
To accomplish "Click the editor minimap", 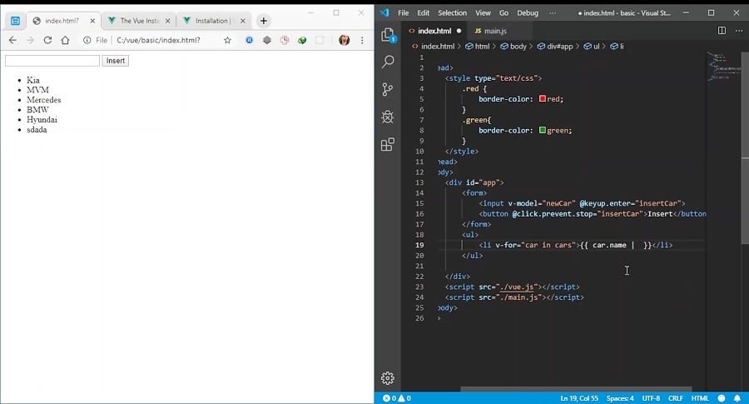I will pyautogui.click(x=723, y=67).
